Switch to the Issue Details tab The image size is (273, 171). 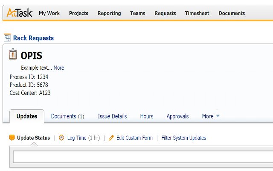[x=112, y=116]
